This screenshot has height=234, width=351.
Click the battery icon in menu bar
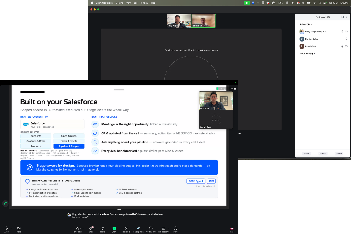(309, 3)
